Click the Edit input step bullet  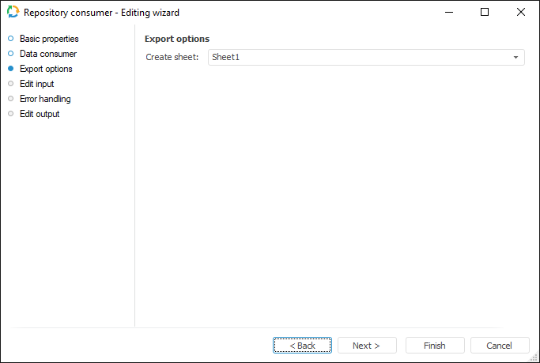pos(11,84)
